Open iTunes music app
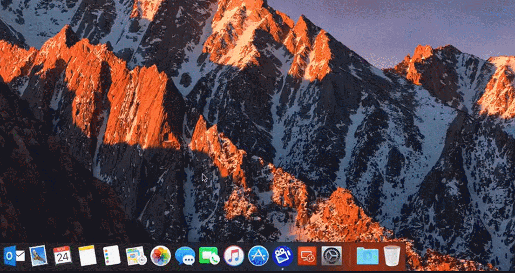The image size is (515, 273). [234, 255]
